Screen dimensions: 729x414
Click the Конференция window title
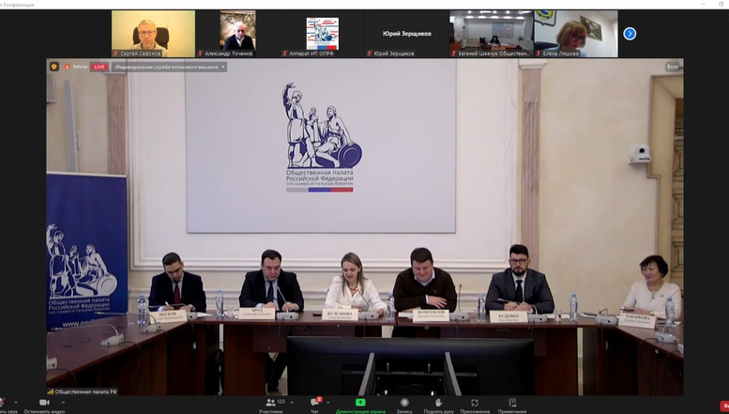point(18,5)
